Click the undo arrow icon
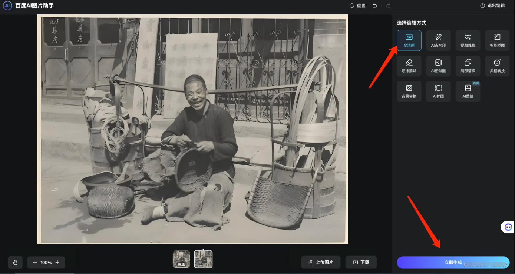This screenshot has height=274, width=515. click(x=374, y=6)
